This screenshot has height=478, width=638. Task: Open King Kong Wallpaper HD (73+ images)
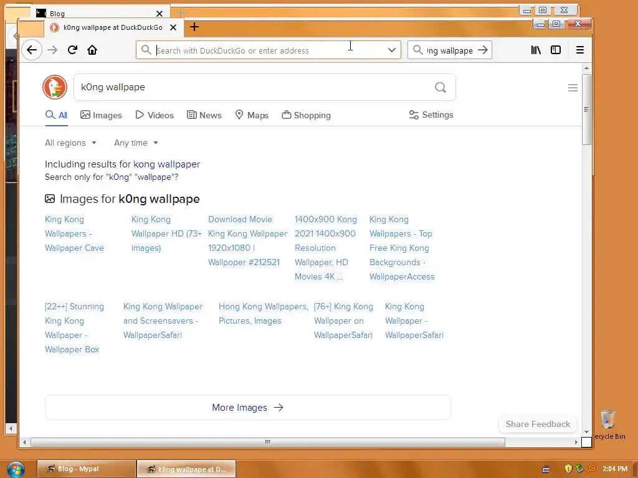tap(166, 234)
